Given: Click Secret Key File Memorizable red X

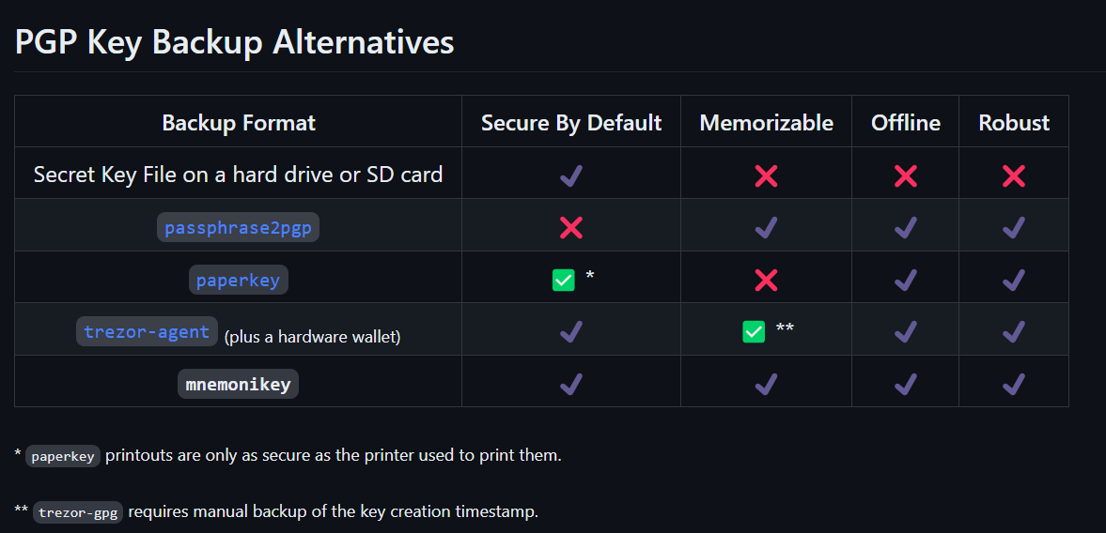Looking at the screenshot, I should point(766,175).
